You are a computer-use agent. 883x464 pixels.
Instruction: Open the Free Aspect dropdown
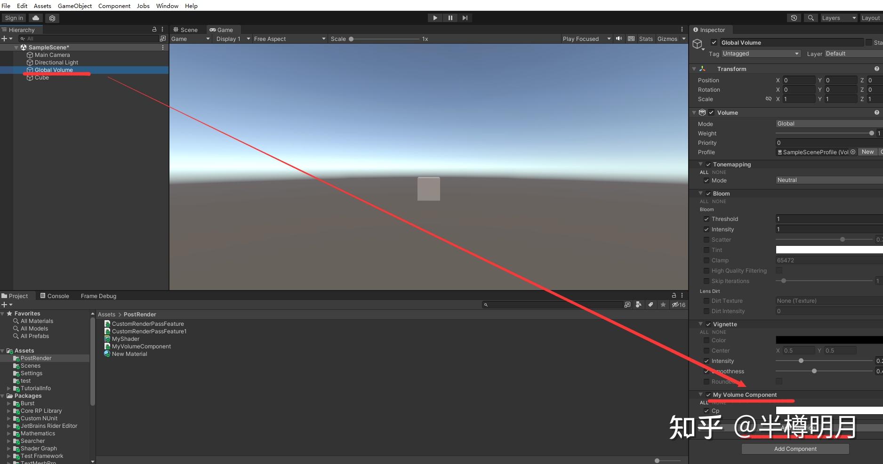[287, 39]
